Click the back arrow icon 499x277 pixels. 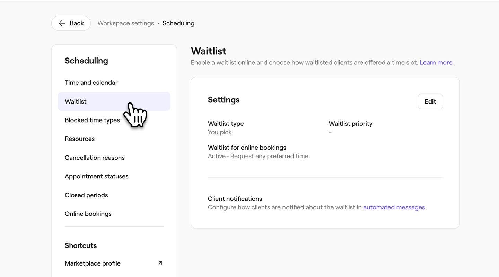62,23
